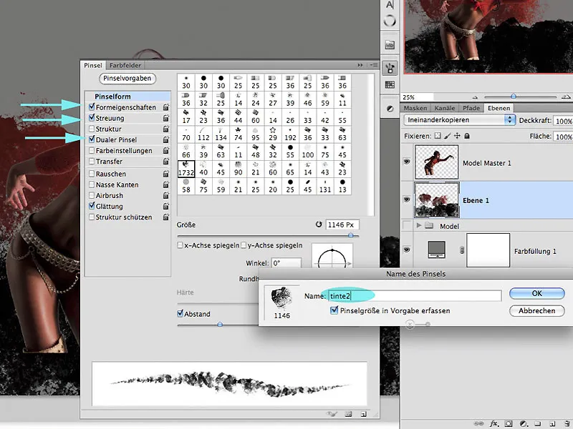Open the Pinsel panel flyout menu
573x429 pixels.
373,65
